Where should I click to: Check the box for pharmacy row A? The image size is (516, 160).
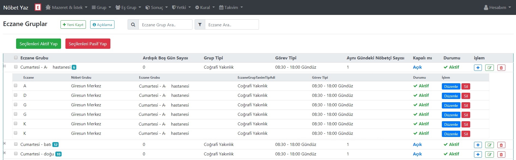[x=16, y=86]
